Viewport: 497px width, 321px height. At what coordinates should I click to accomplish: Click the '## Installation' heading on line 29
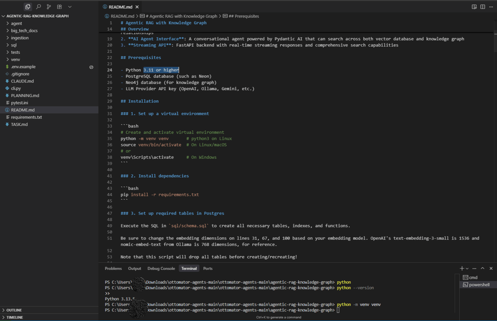click(x=140, y=101)
